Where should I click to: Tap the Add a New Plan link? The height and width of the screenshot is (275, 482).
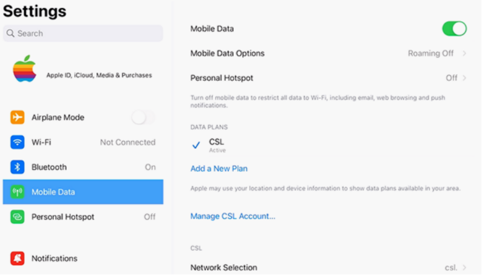219,169
